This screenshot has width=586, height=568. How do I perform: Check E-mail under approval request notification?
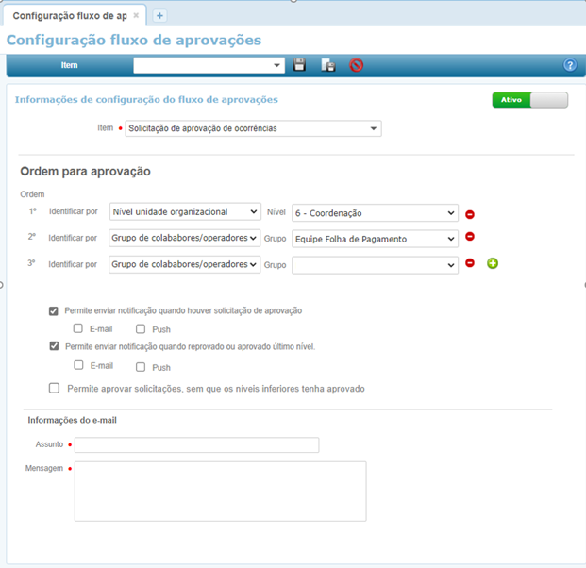coord(78,329)
